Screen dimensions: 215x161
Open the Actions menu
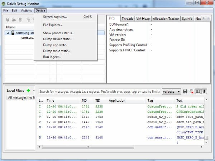coord(26,10)
